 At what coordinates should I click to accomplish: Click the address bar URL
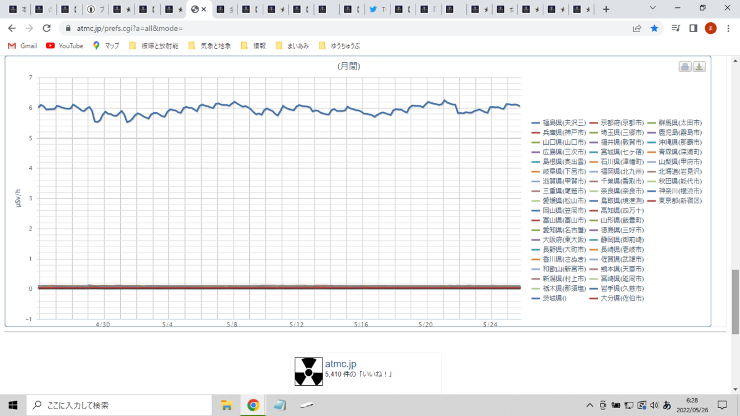coord(129,28)
